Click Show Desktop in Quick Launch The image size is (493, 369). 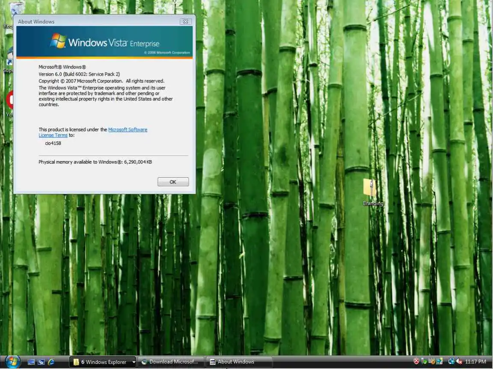point(31,362)
